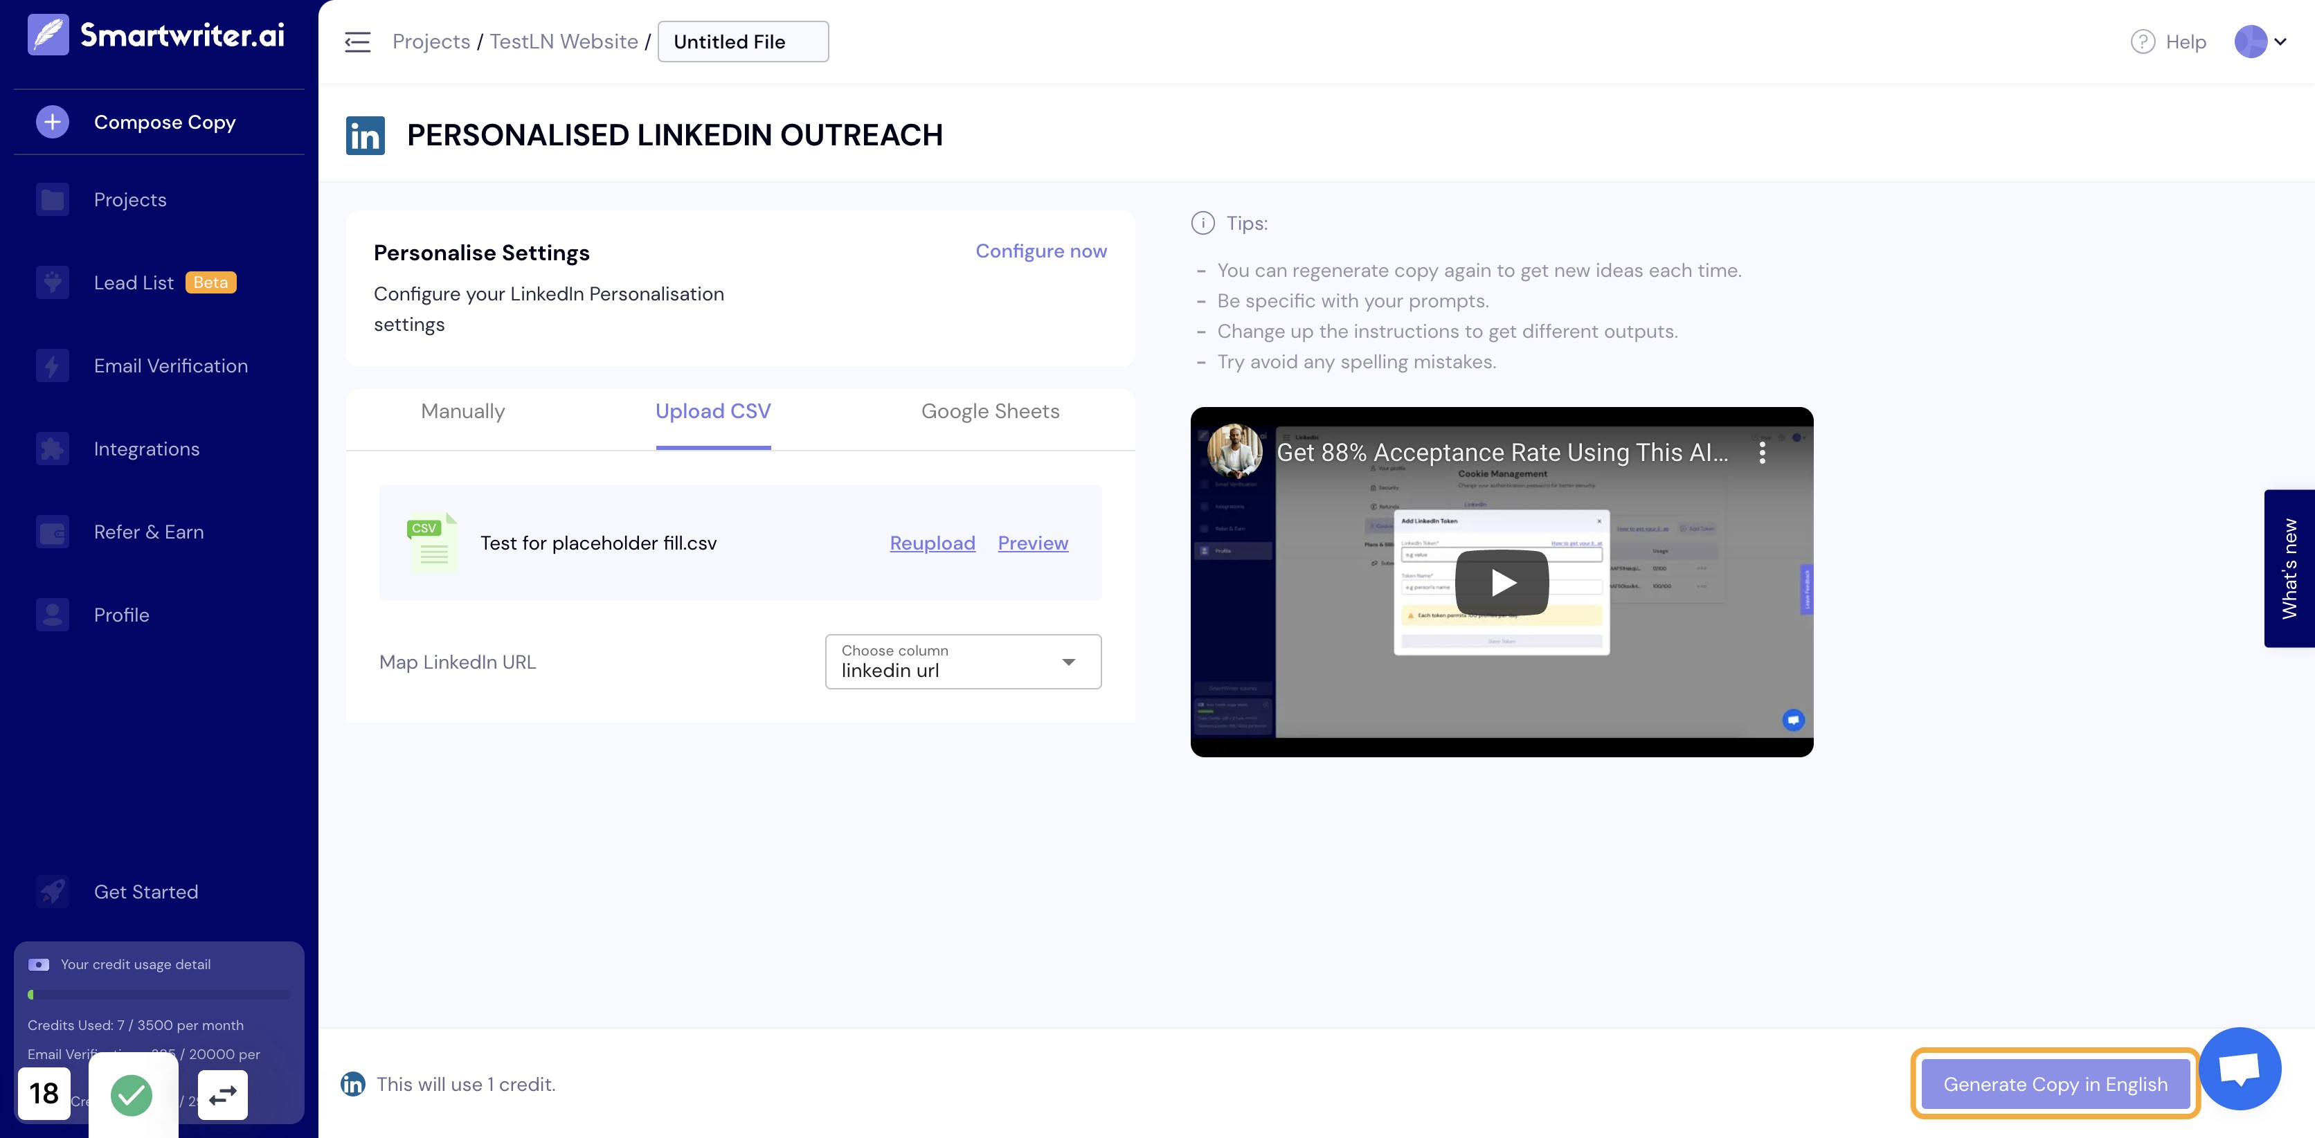The image size is (2315, 1138).
Task: Click video title Get 88% Acceptance Rate
Action: click(x=1502, y=452)
